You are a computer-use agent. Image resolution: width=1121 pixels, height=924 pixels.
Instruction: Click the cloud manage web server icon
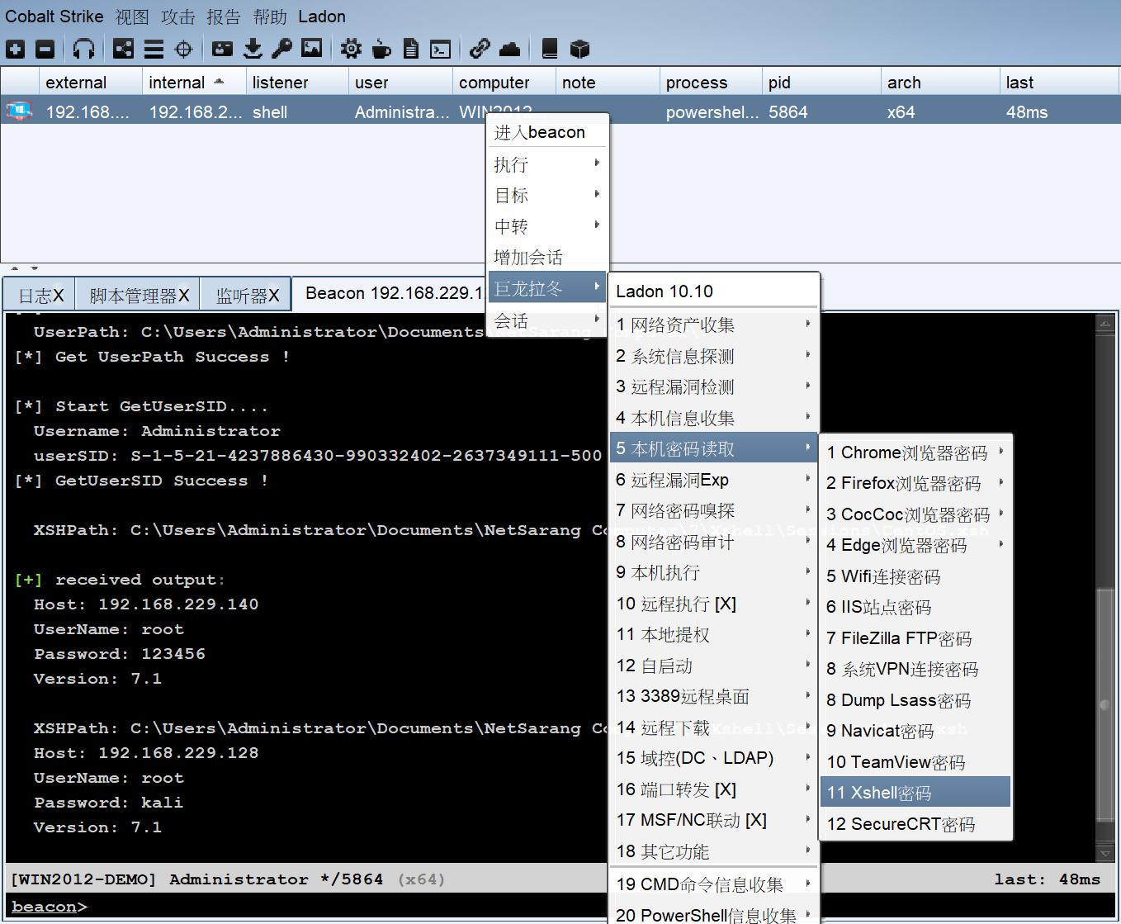510,50
